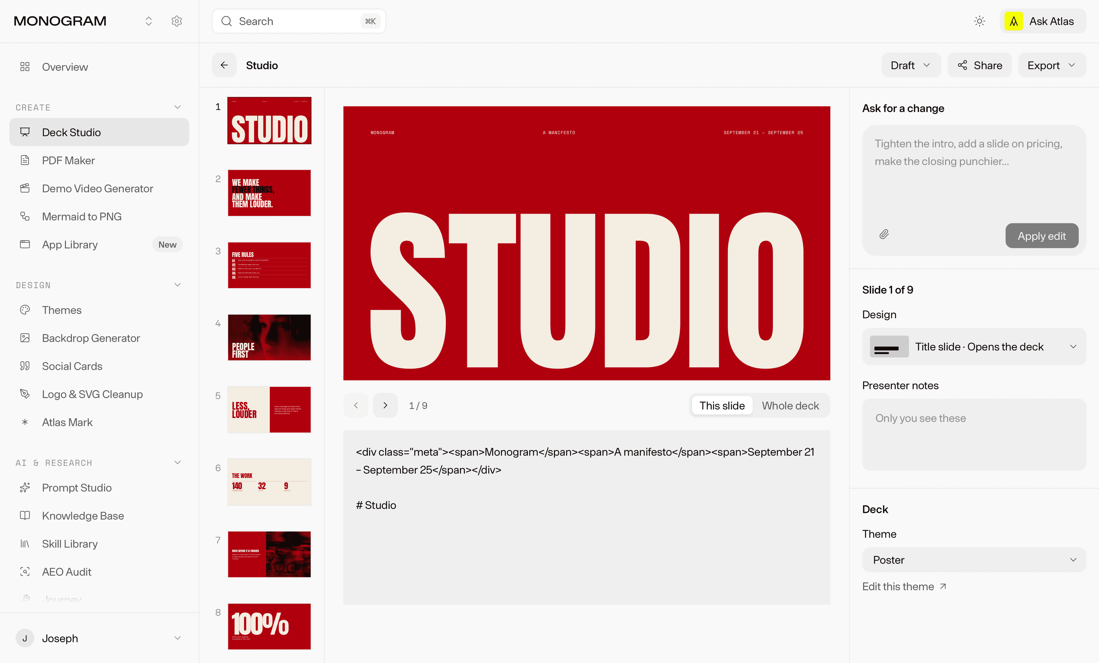
Task: Open the Export dropdown
Action: pyautogui.click(x=1052, y=65)
